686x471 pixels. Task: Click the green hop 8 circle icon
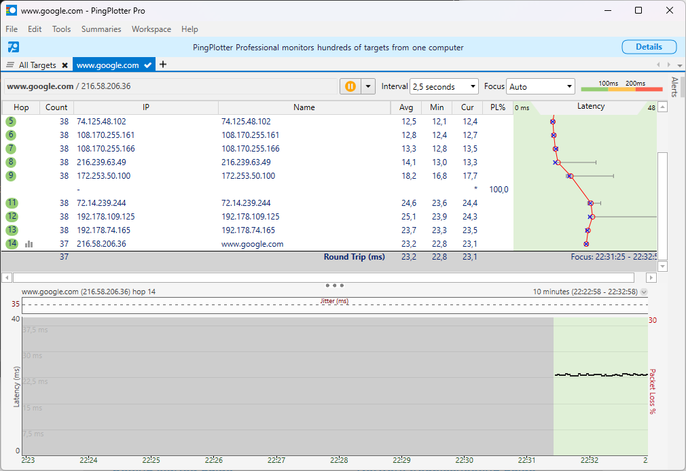[x=11, y=162]
